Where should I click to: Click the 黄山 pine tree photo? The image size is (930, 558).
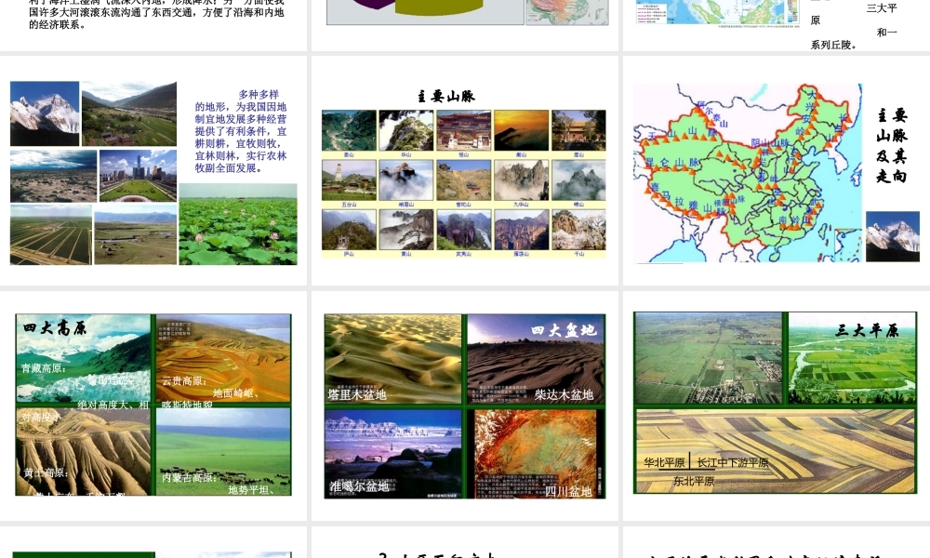406,230
